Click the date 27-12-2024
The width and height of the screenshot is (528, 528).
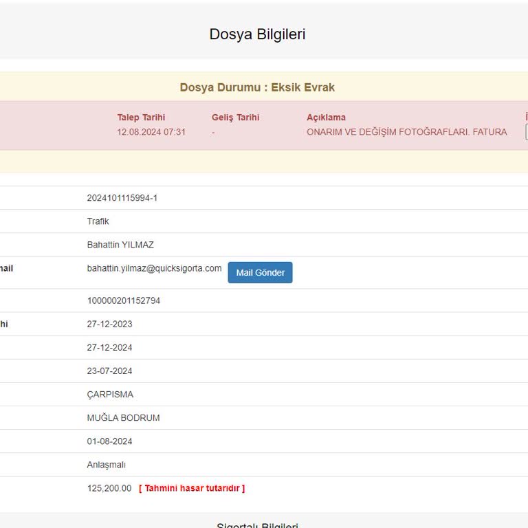109,348
